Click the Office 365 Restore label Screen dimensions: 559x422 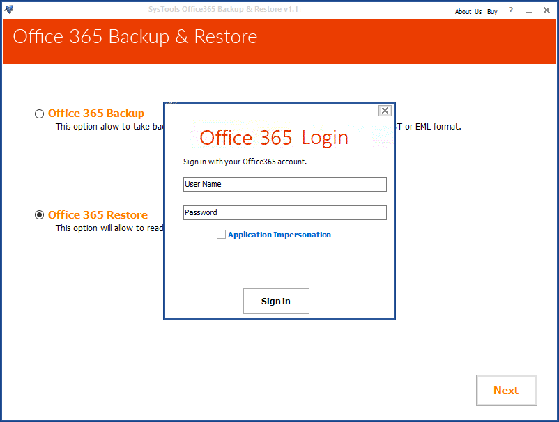click(x=98, y=214)
